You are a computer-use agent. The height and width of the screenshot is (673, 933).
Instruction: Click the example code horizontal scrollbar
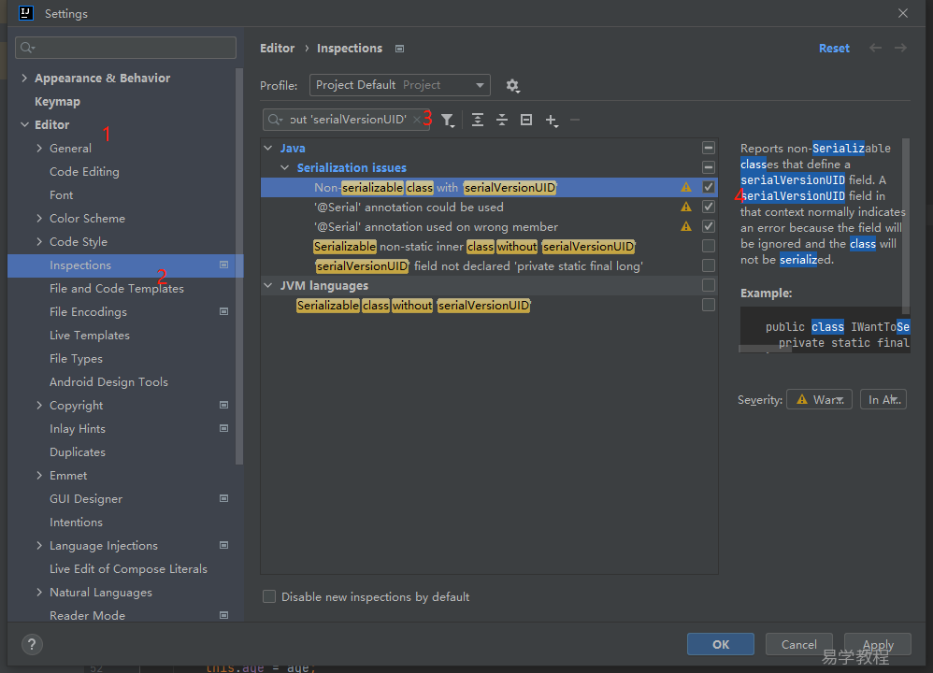pyautogui.click(x=766, y=350)
